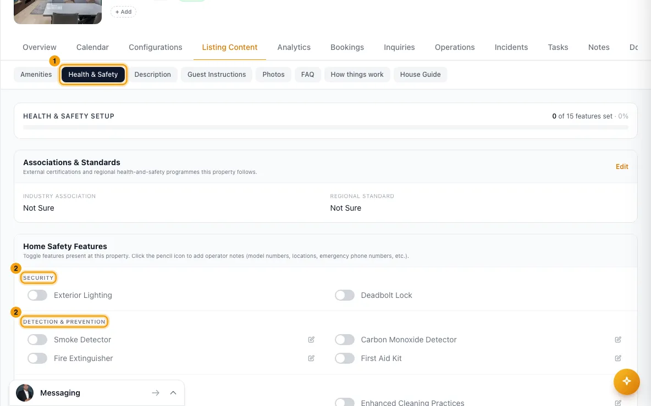Click the + Add tag button
This screenshot has height=406, width=651.
pos(123,12)
